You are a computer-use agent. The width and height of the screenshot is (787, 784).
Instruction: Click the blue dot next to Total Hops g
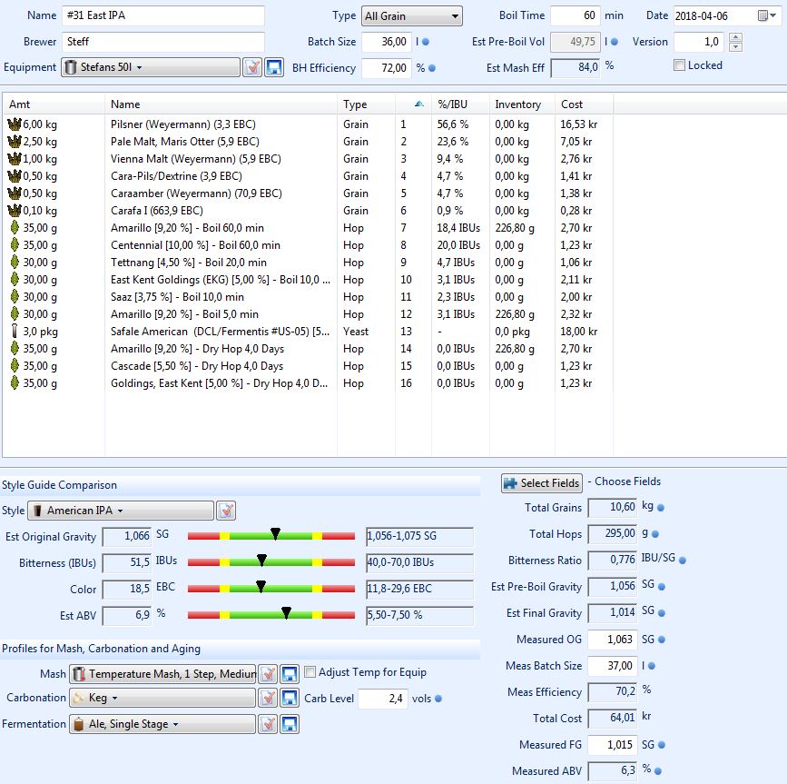click(x=655, y=534)
